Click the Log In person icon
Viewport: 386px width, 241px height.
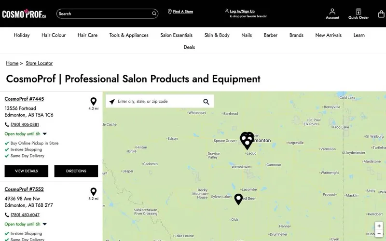(x=226, y=11)
